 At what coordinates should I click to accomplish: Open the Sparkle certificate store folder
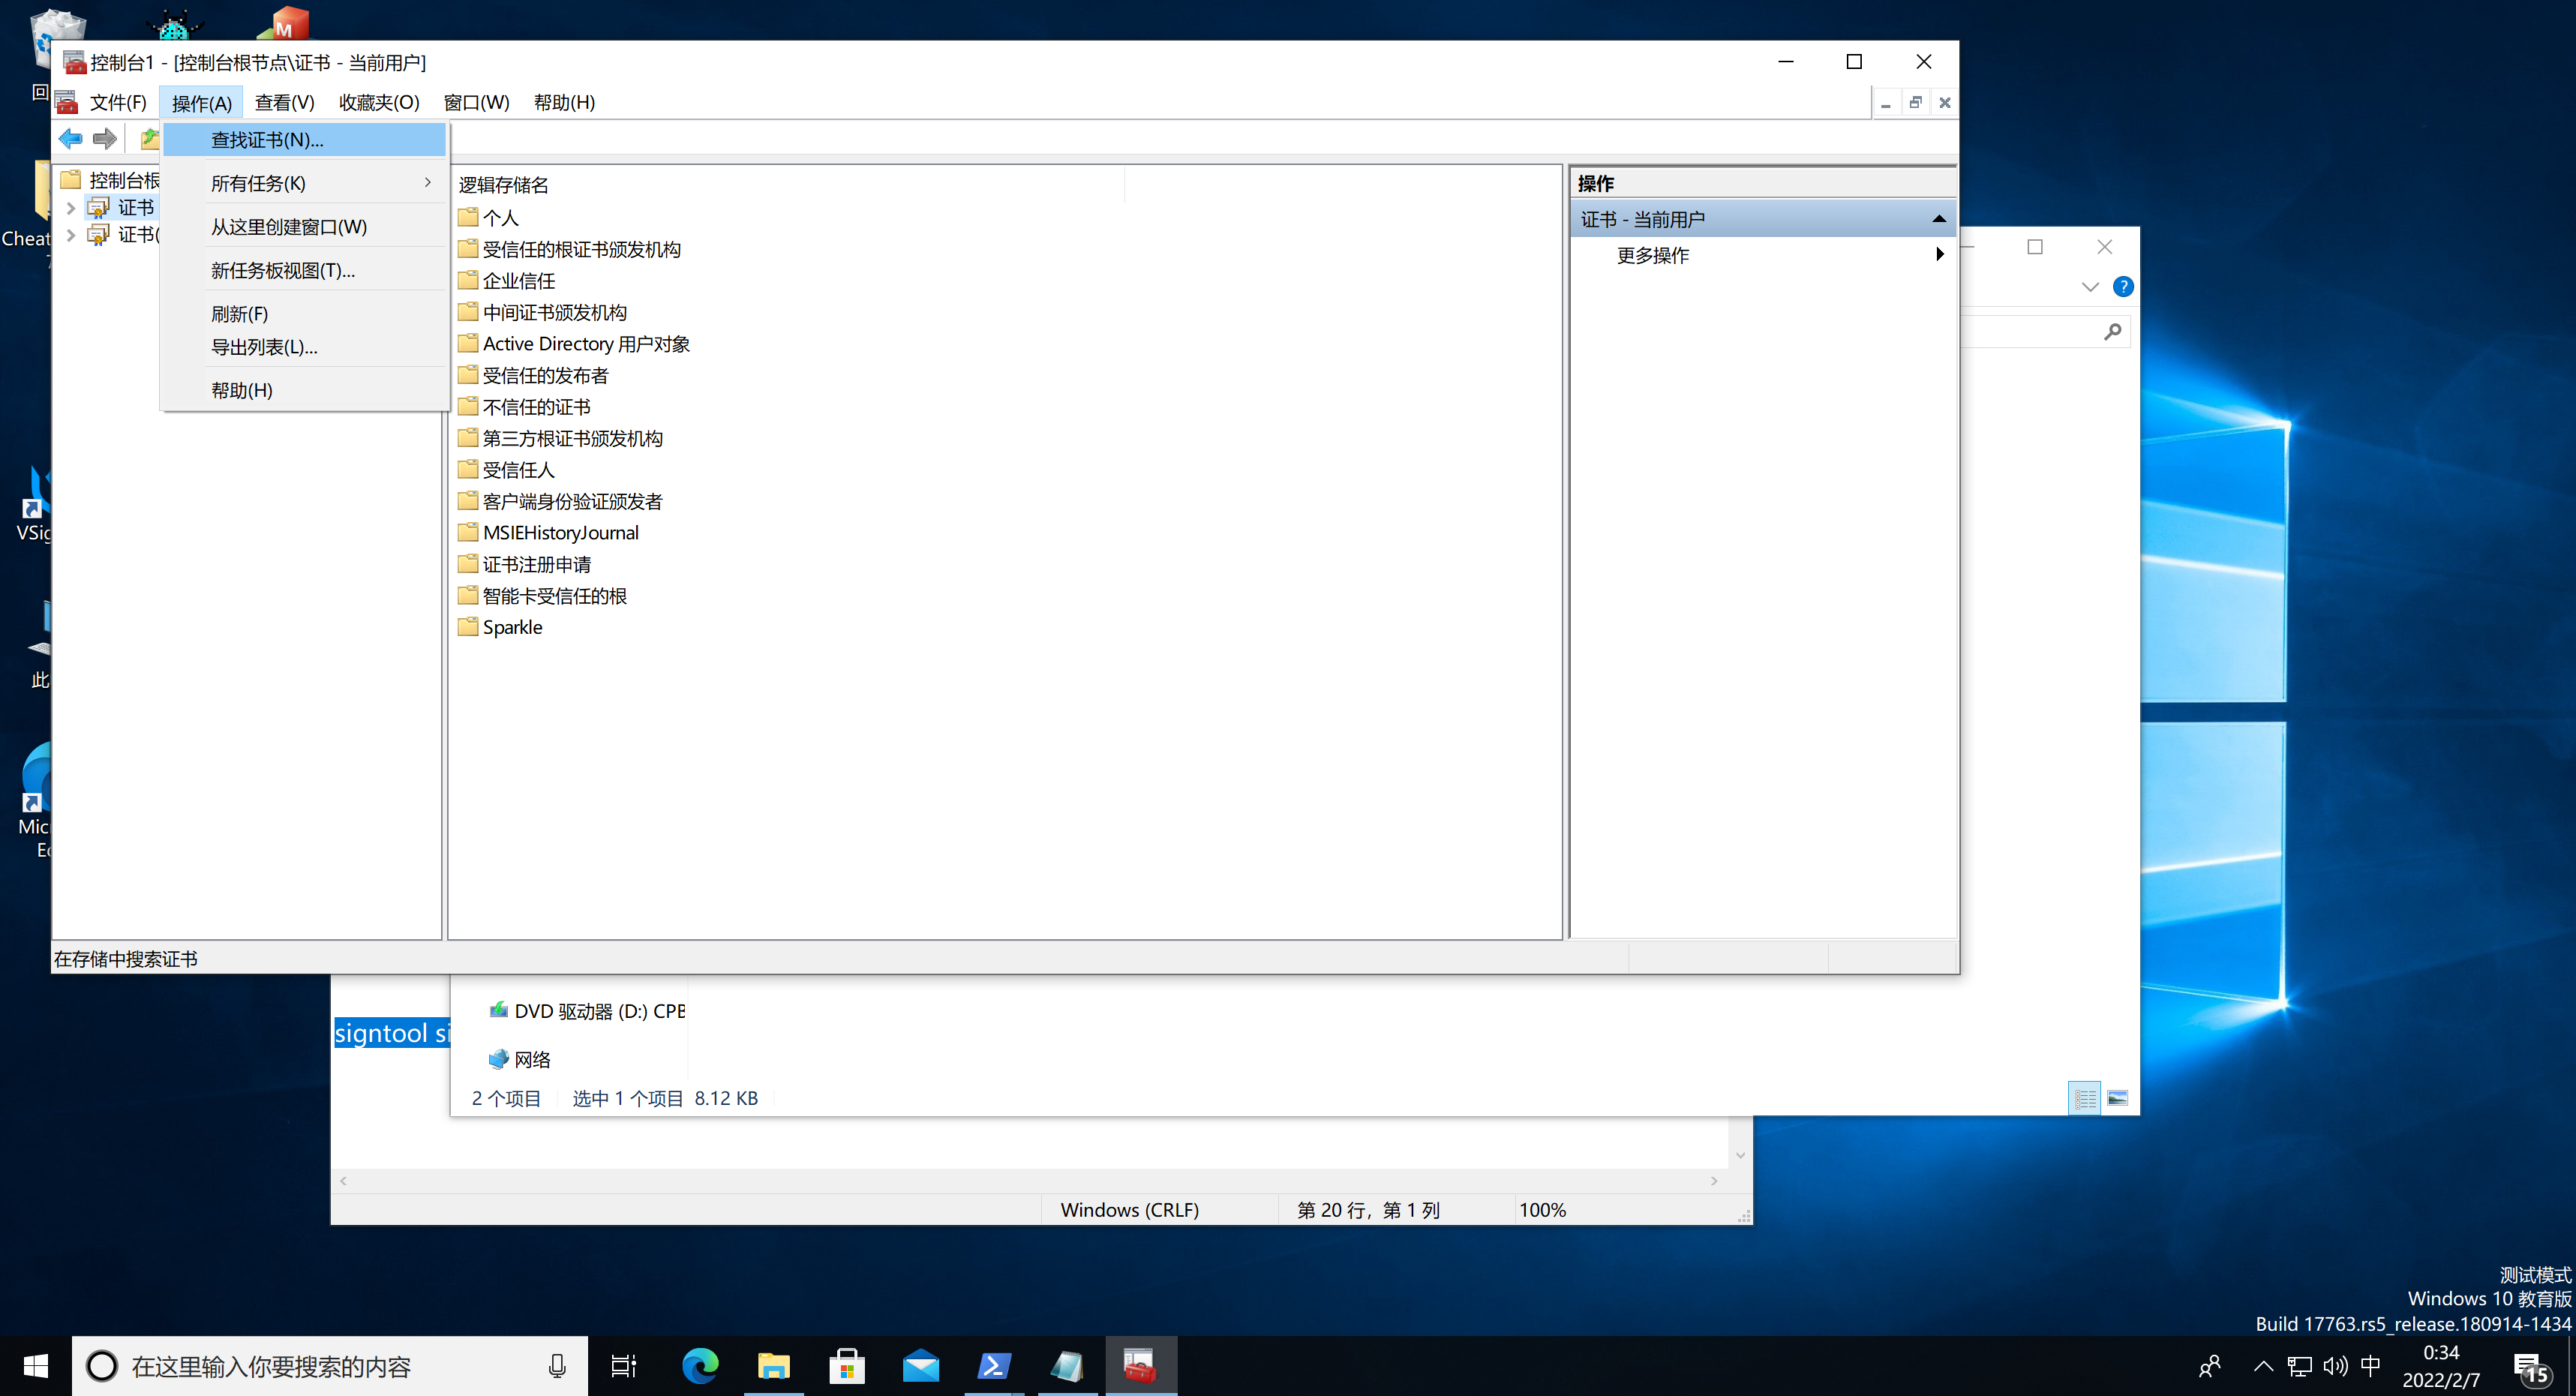point(511,627)
